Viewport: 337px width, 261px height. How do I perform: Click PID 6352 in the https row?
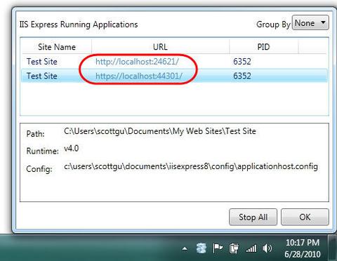point(242,76)
